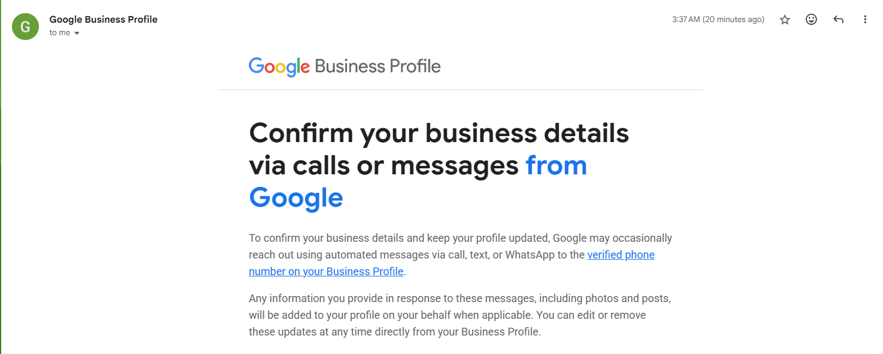Reply to the Google Business Profile email
This screenshot has width=883, height=354.
tap(838, 19)
